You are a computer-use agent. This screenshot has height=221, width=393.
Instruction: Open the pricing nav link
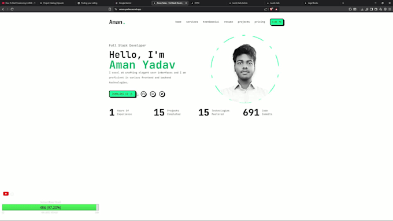tap(259, 22)
